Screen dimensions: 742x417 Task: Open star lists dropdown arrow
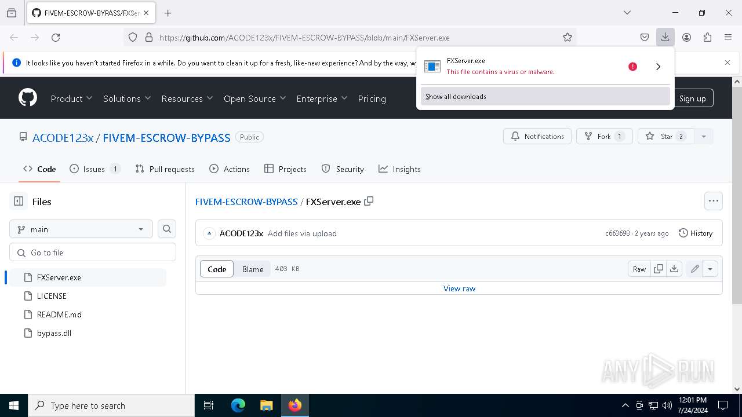pyautogui.click(x=704, y=137)
